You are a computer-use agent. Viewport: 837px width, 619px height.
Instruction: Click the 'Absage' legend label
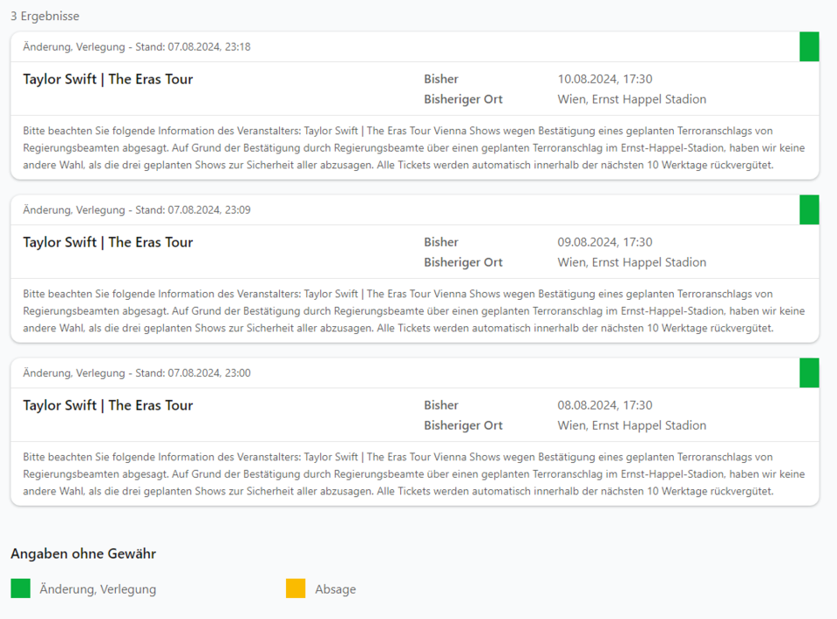pyautogui.click(x=335, y=589)
